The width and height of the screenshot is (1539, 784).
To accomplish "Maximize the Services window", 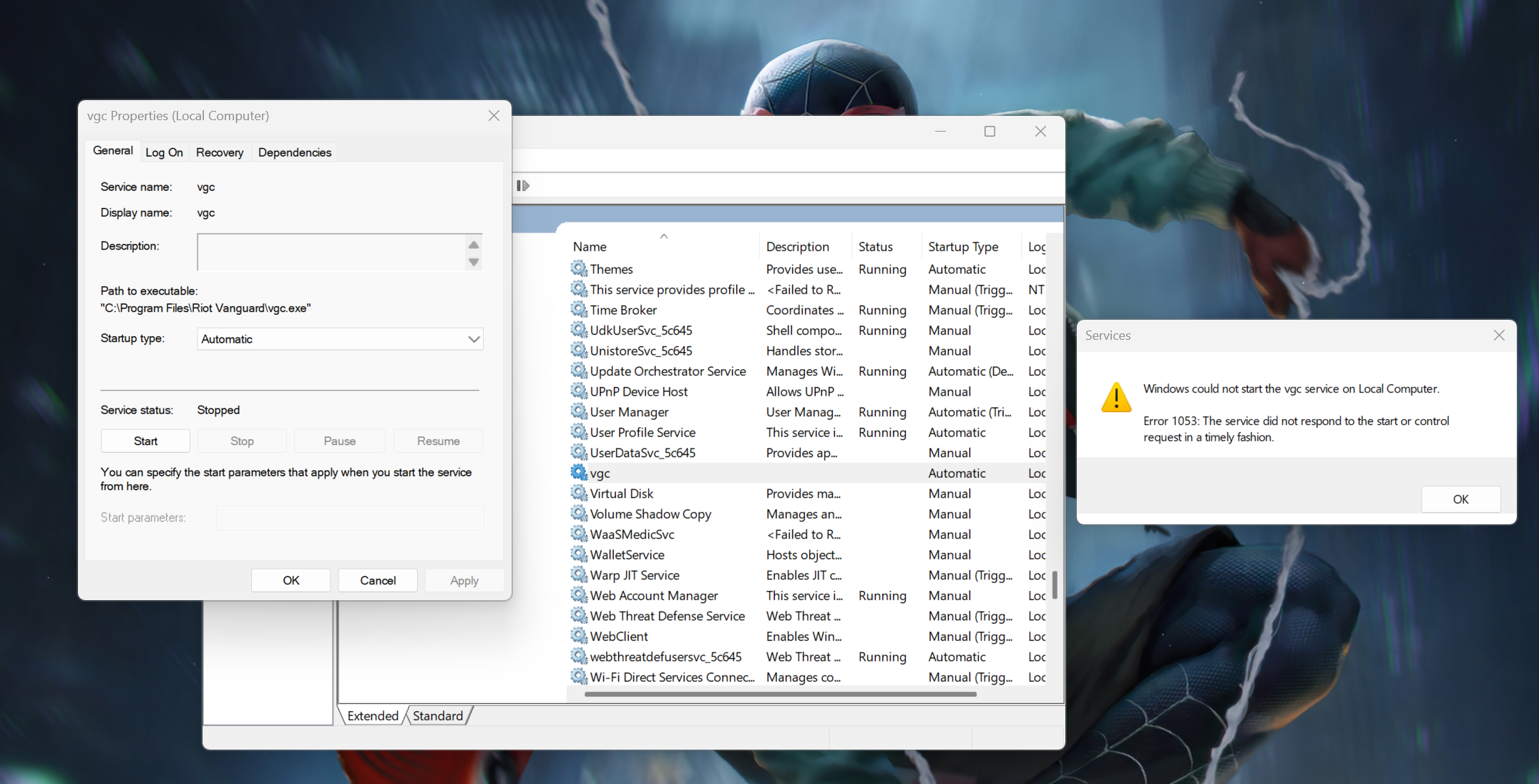I will (x=990, y=132).
